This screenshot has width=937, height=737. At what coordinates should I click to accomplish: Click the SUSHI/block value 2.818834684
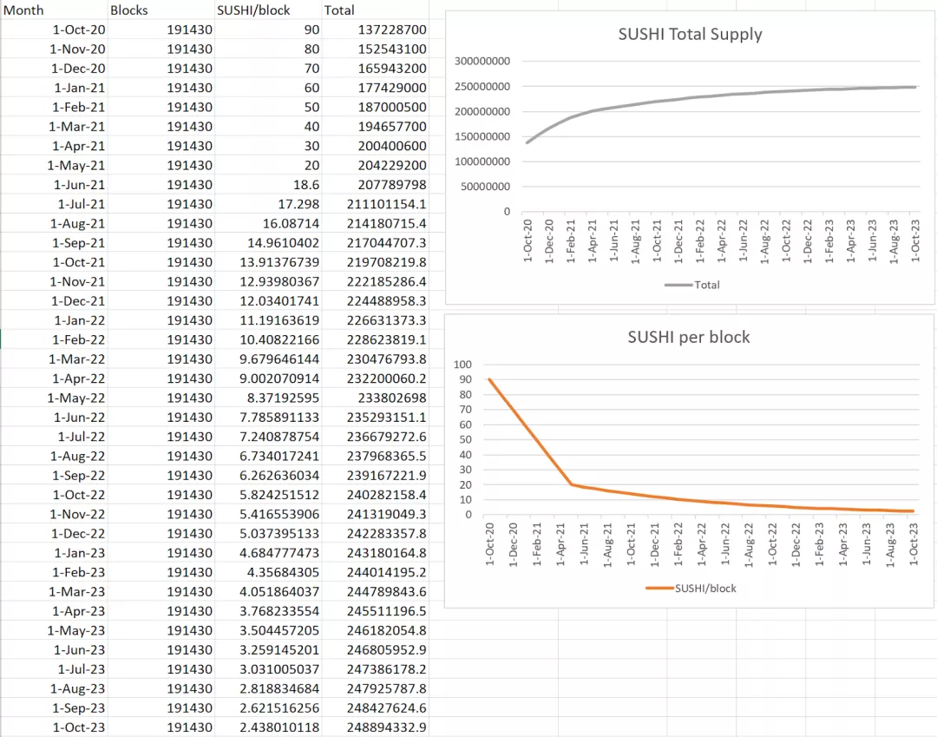pos(268,688)
